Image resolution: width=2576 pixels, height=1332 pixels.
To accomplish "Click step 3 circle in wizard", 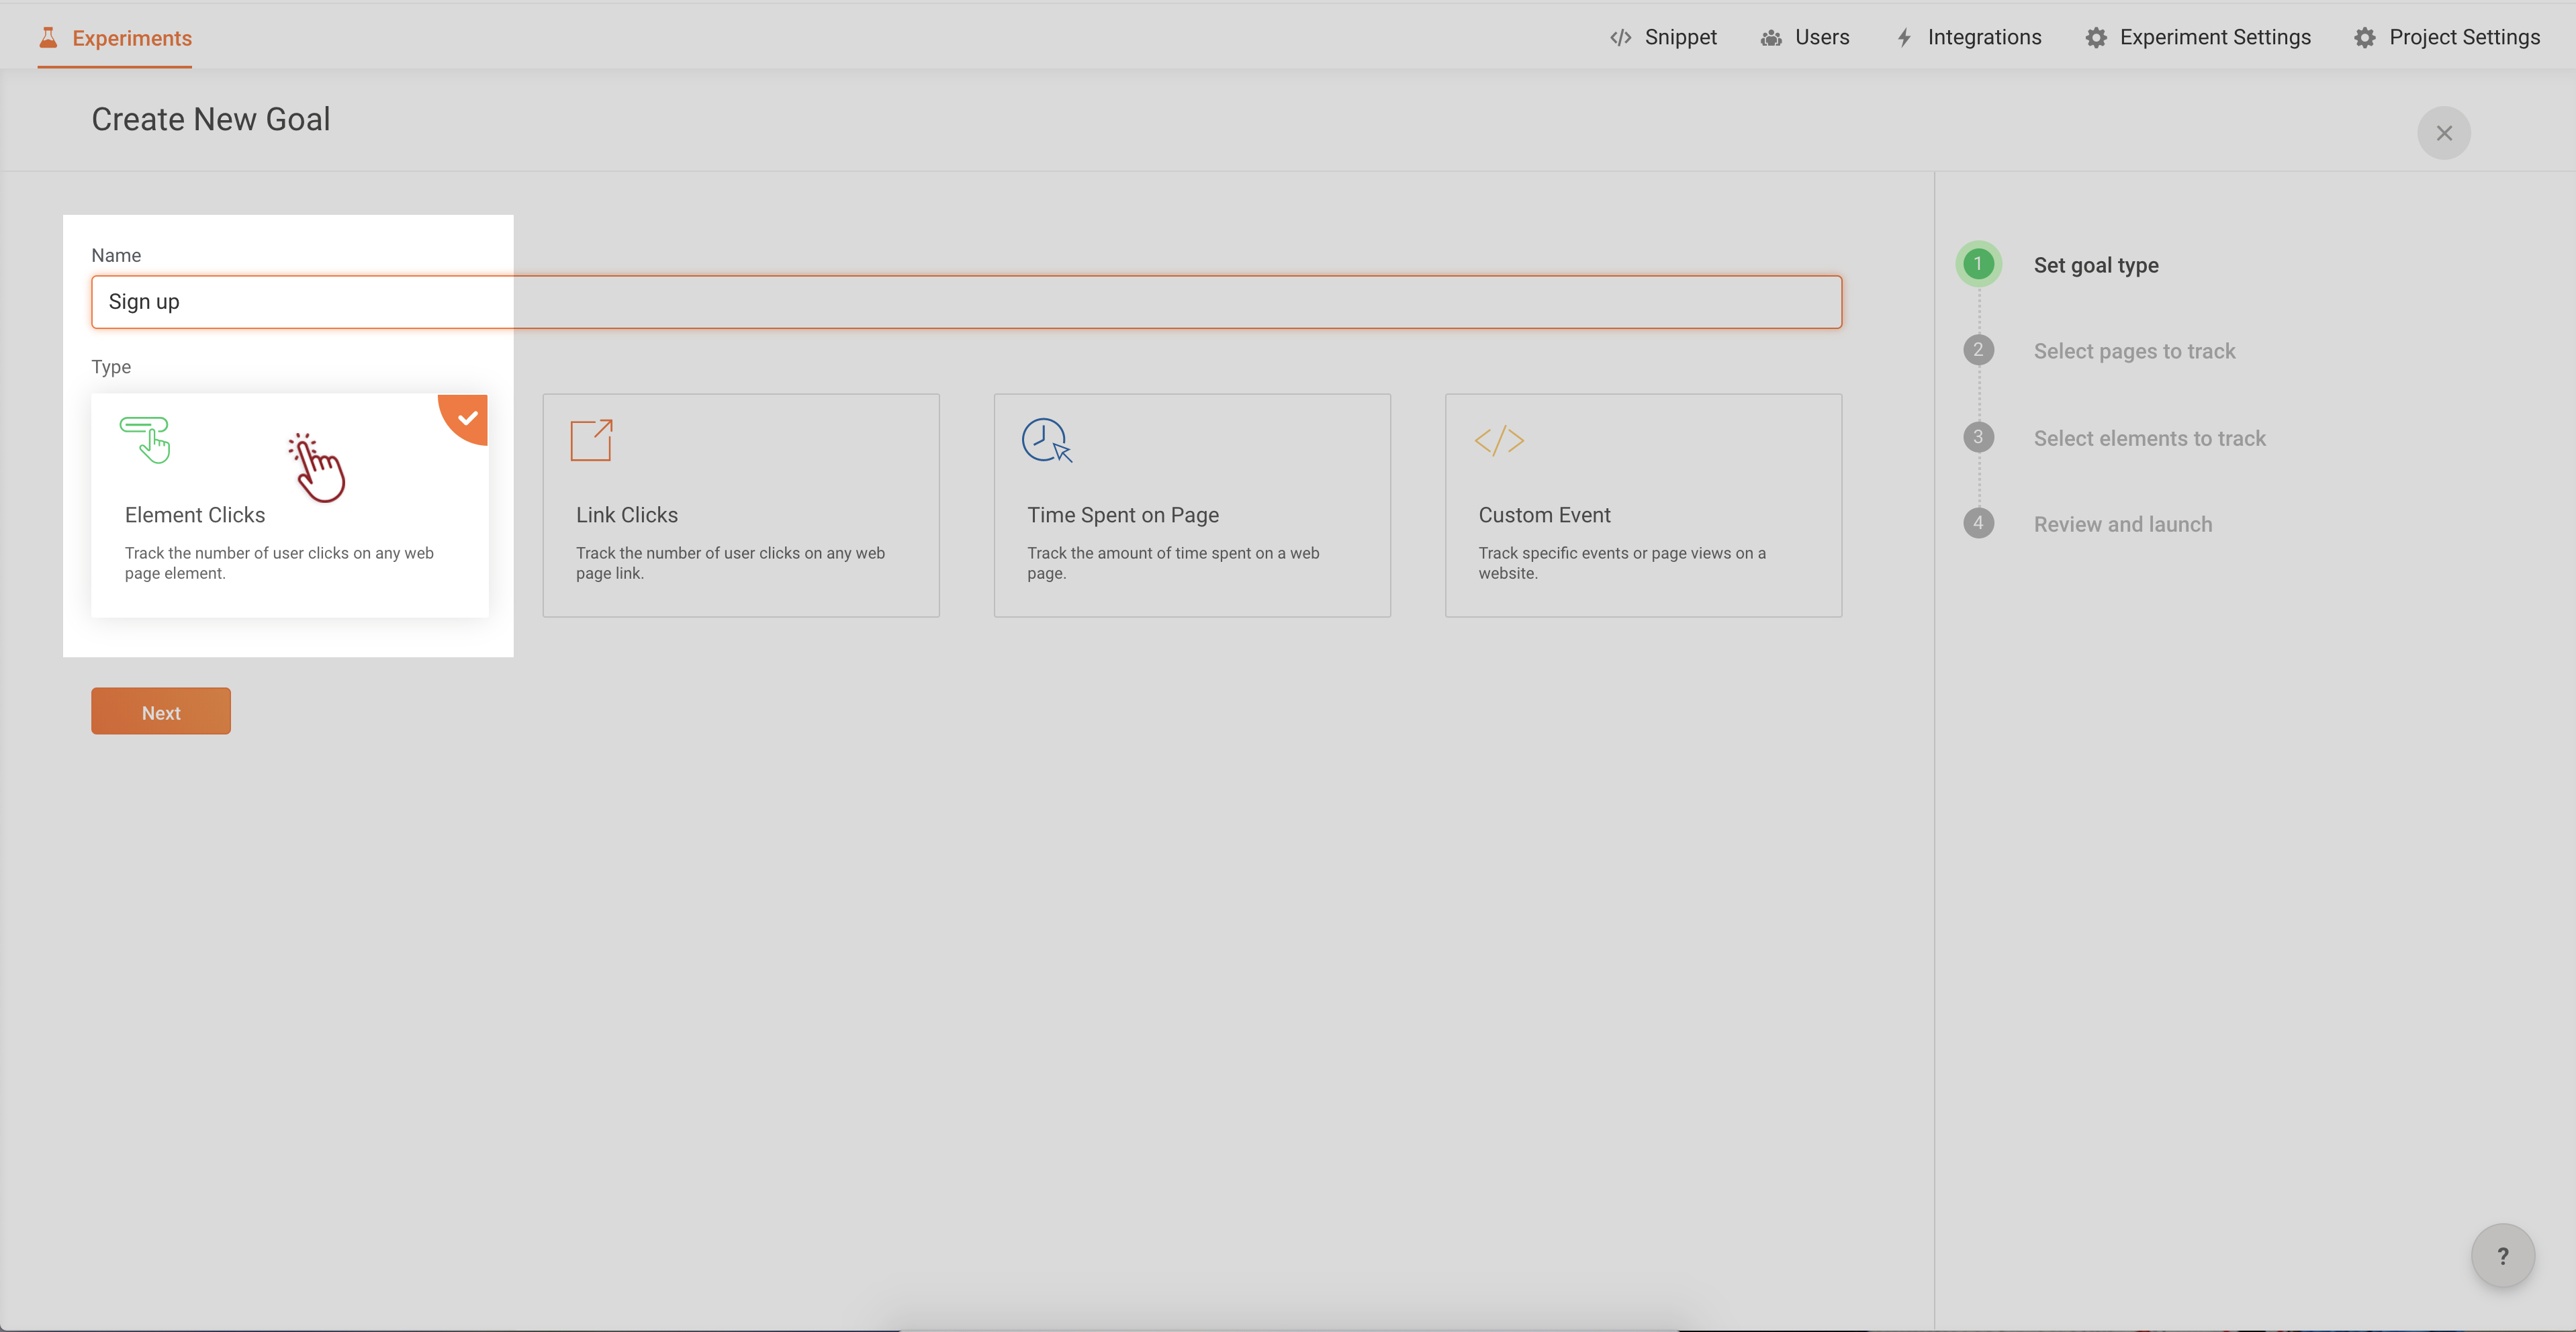I will point(1978,437).
